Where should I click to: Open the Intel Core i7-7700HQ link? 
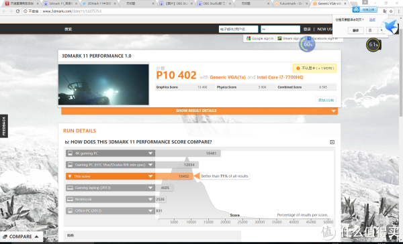280,77
